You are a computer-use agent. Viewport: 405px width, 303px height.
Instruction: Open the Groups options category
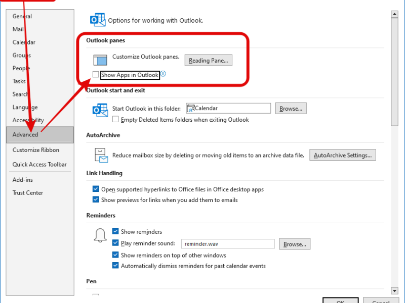[40, 55]
